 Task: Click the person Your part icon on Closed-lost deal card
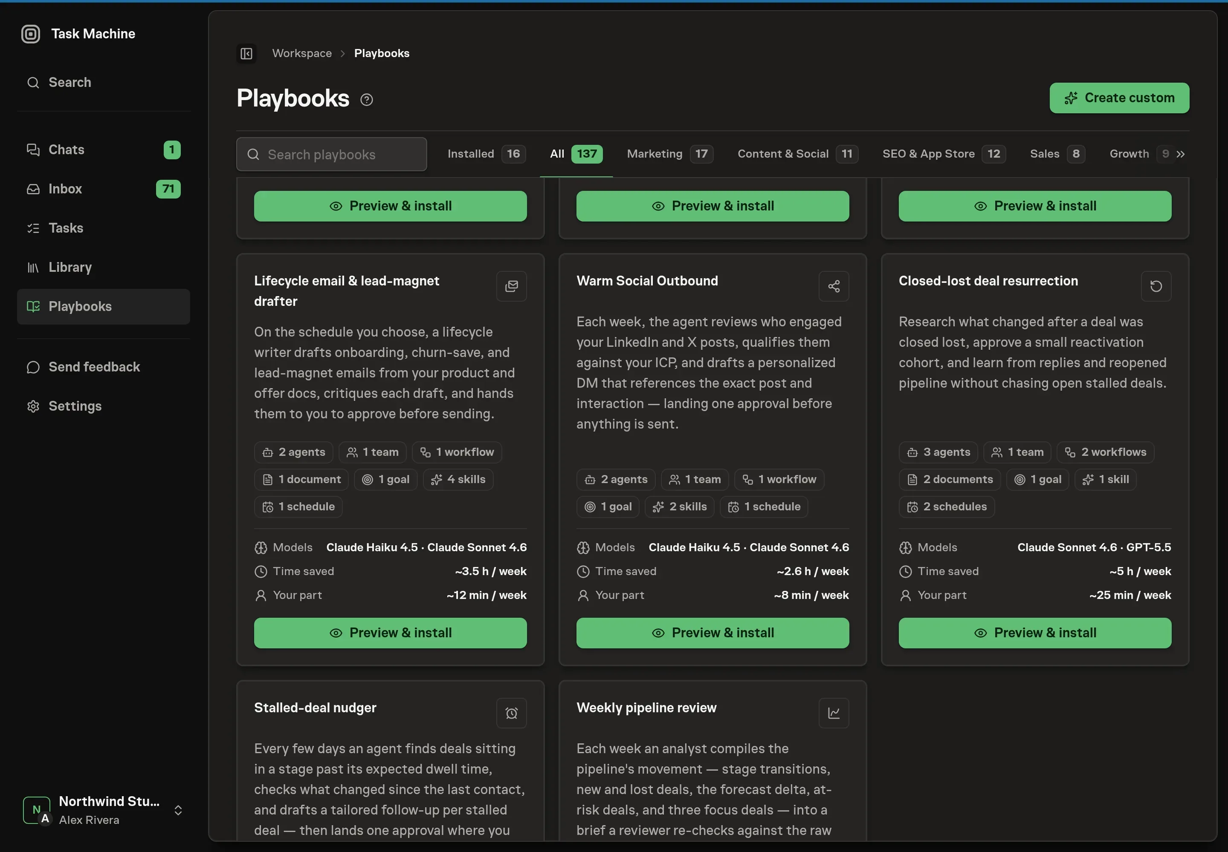click(x=905, y=596)
